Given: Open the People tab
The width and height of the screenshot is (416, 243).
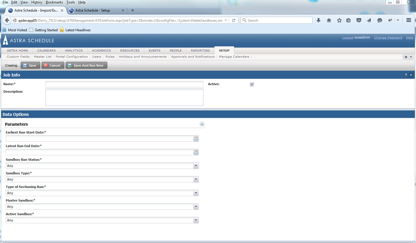Looking at the screenshot, I should pyautogui.click(x=176, y=50).
